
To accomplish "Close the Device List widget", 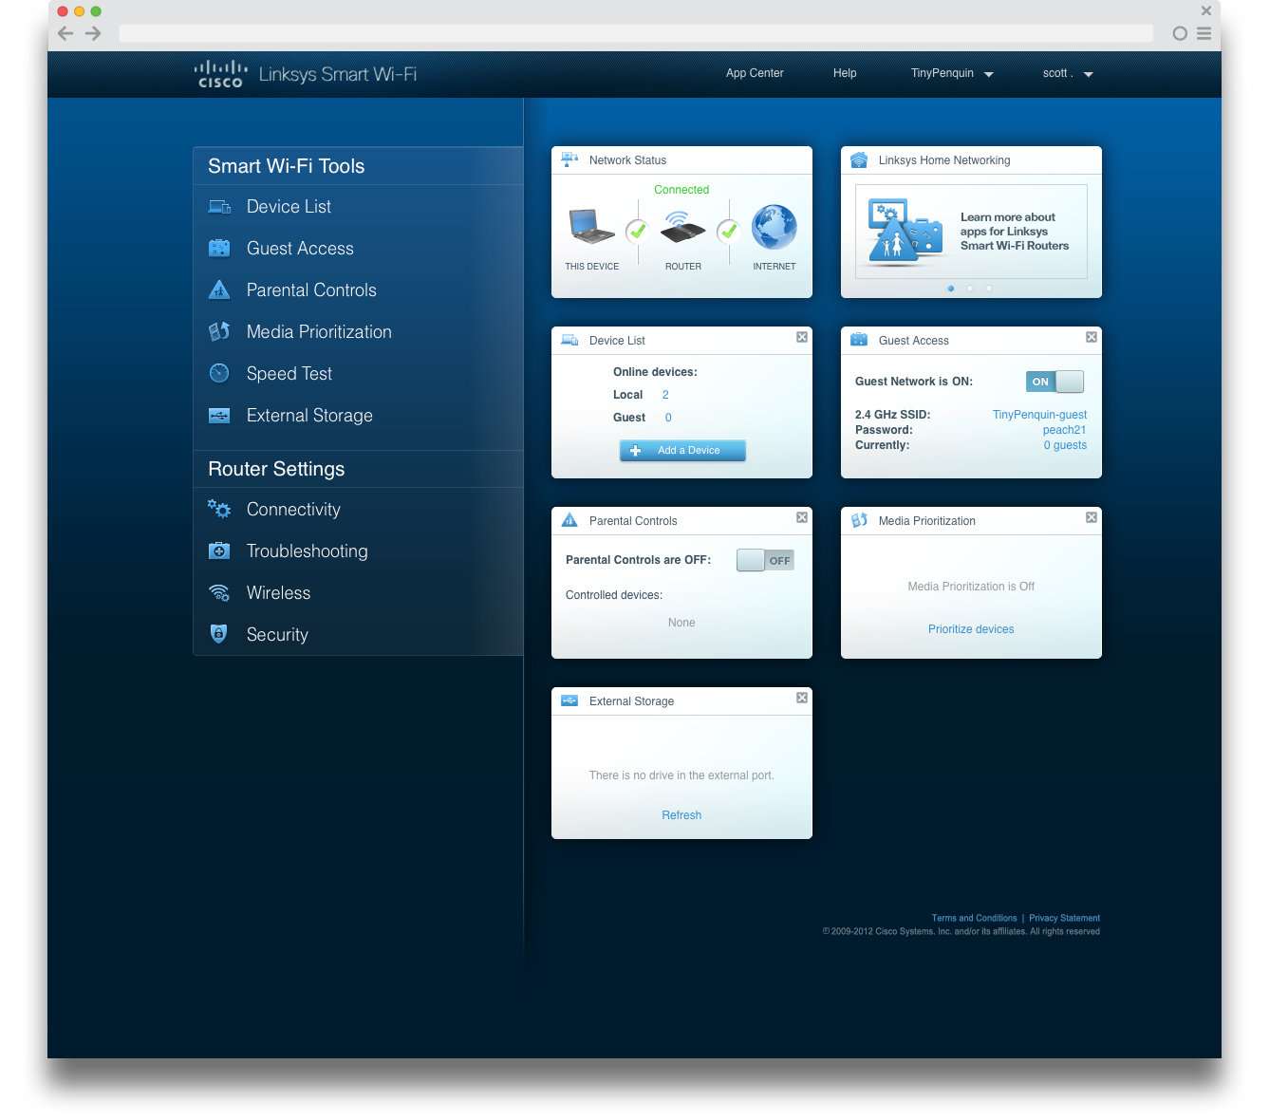I will tap(802, 337).
